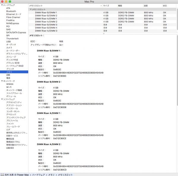Open ハードウェア RAID sidebar item
The image size is (178, 176).
[15, 66]
